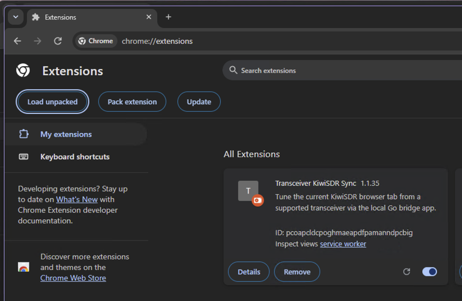Screen dimensions: 462x301
Task: Open the service worker inspect link
Action: pyautogui.click(x=343, y=244)
